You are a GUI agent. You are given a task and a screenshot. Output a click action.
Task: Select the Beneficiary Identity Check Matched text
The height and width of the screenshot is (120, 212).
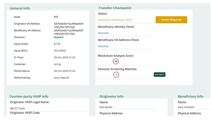(x=103, y=33)
